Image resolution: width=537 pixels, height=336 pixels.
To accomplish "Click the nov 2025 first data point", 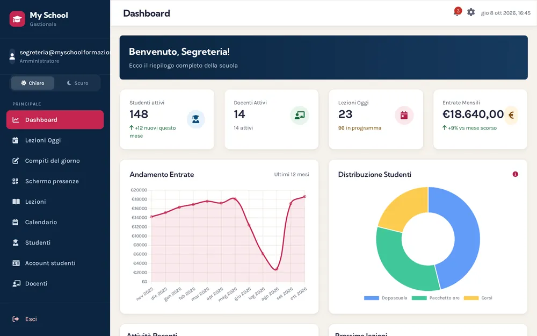I will click(152, 217).
